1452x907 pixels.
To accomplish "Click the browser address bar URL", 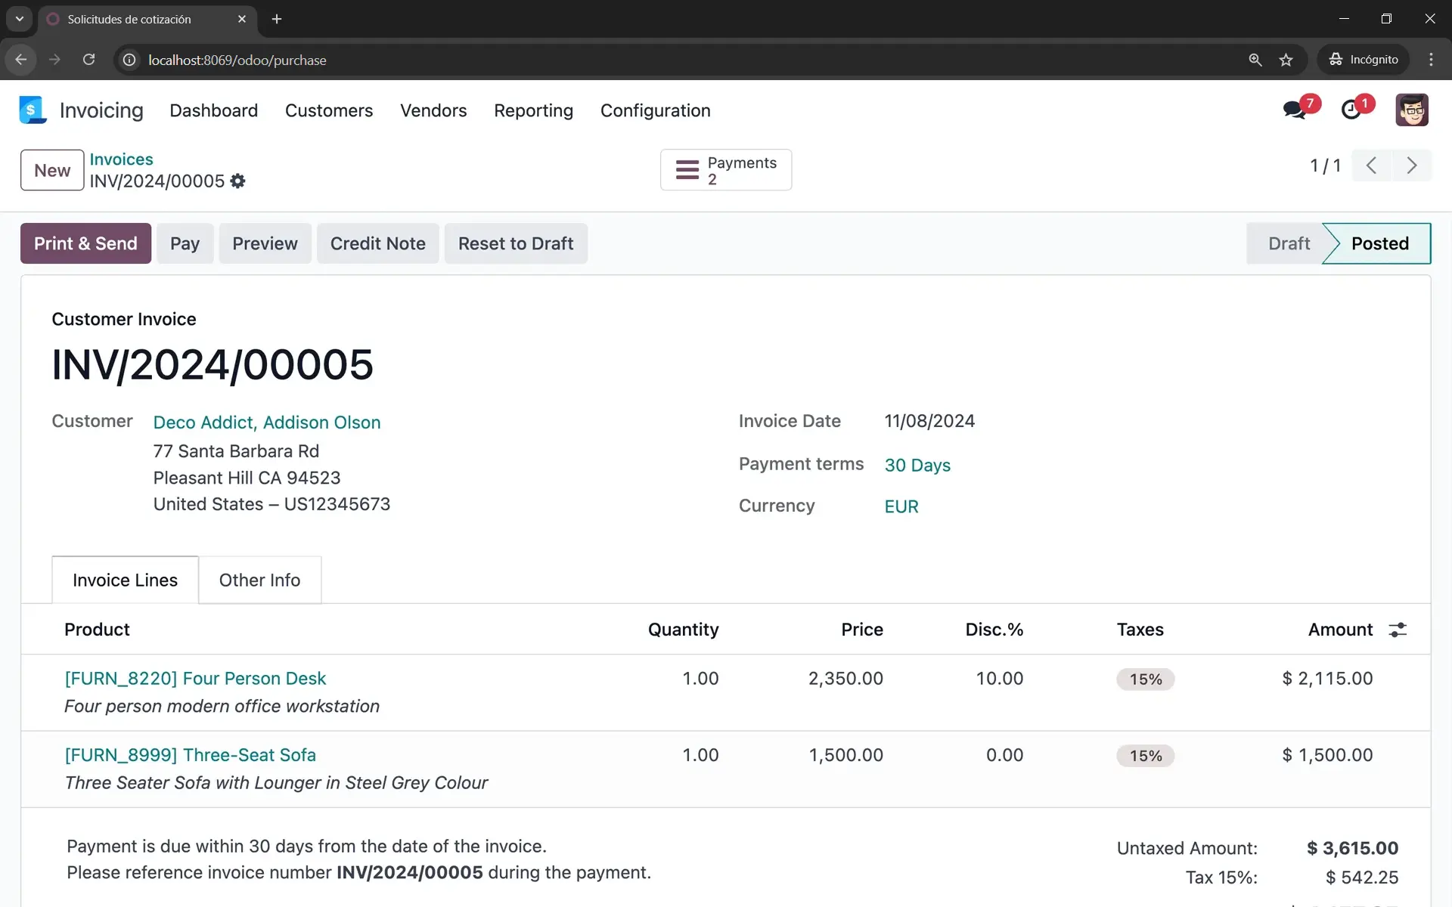I will click(237, 60).
